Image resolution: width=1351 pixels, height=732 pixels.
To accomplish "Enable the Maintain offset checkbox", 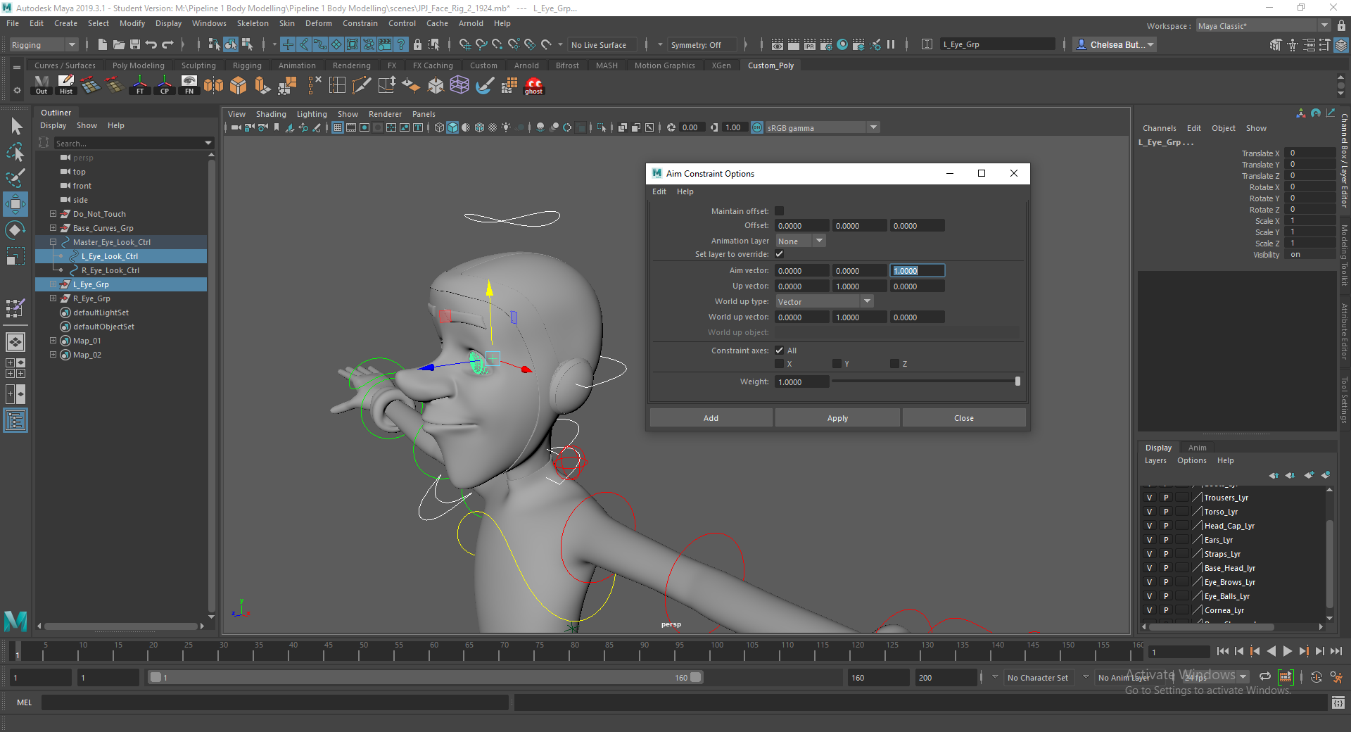I will click(x=779, y=210).
